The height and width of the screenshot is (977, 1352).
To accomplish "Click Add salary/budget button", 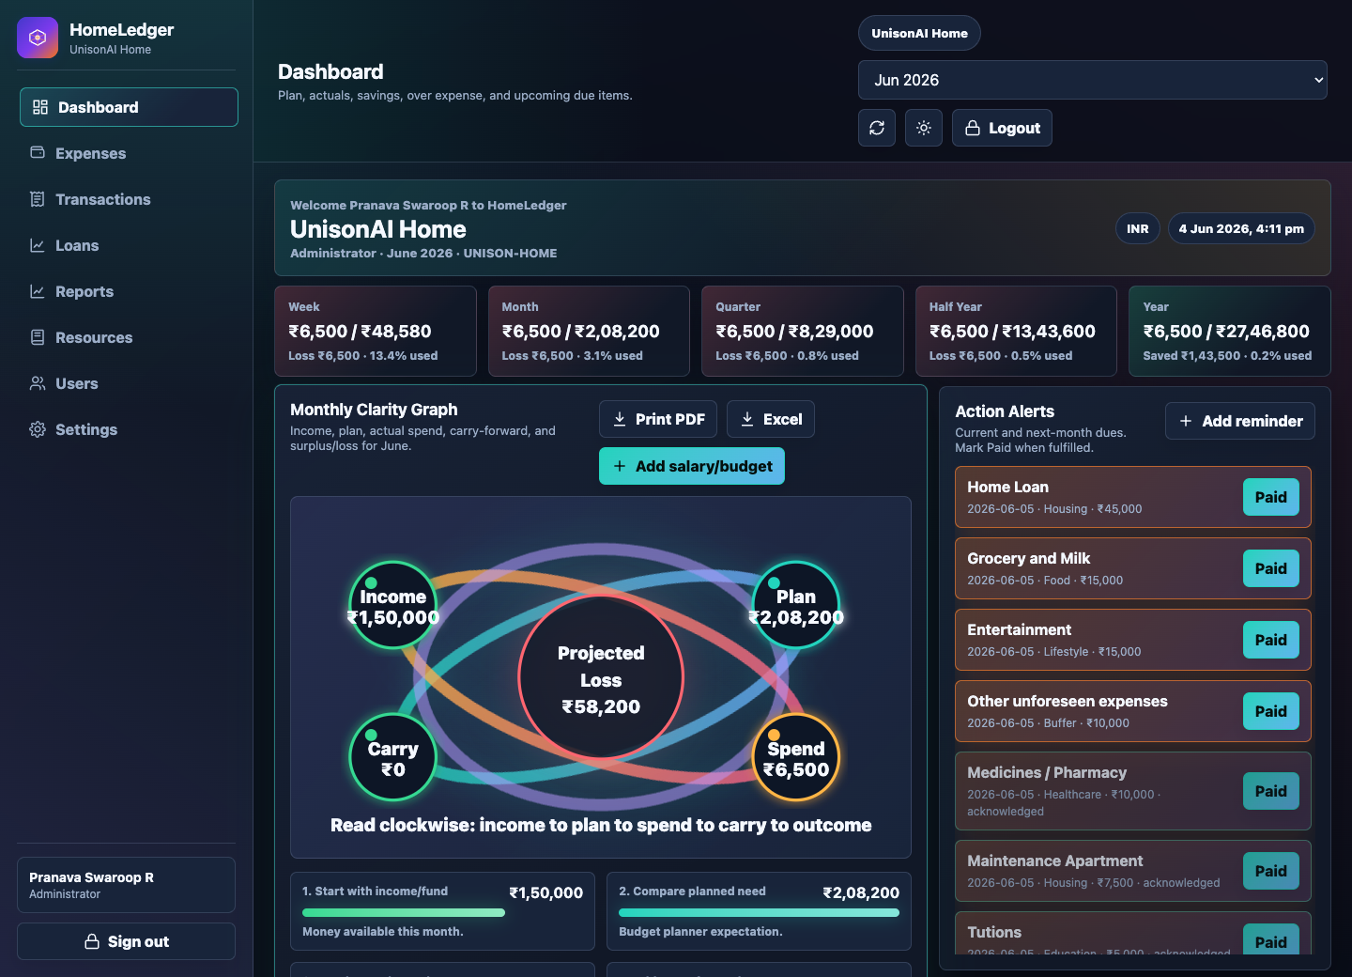I will 692,466.
